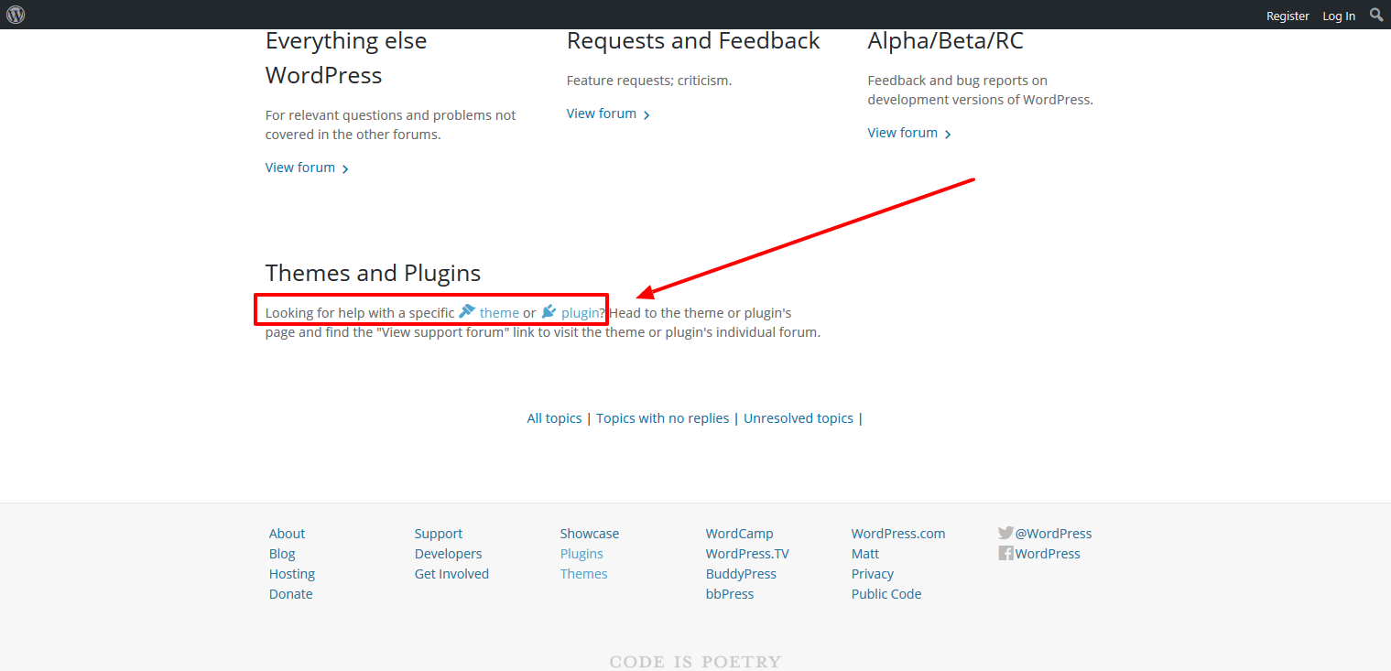This screenshot has height=671, width=1391.
Task: Open the Showcase footer link
Action: (590, 534)
